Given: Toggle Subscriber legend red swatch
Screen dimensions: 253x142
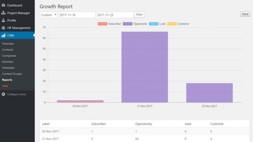Looking at the screenshot, I should click(x=102, y=24).
